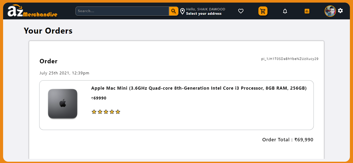Go to the Your Orders heading
The image size is (353, 163).
point(48,31)
